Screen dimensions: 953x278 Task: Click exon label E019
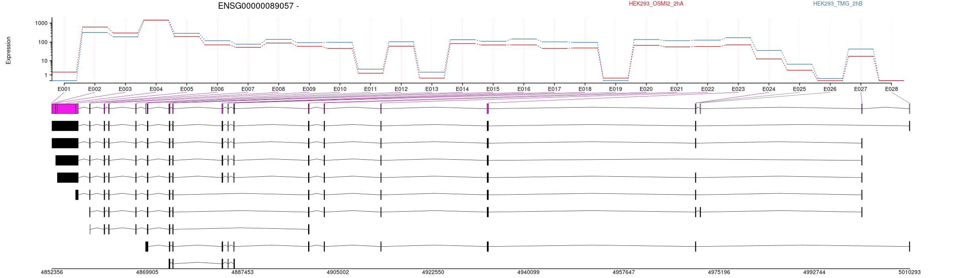point(615,89)
